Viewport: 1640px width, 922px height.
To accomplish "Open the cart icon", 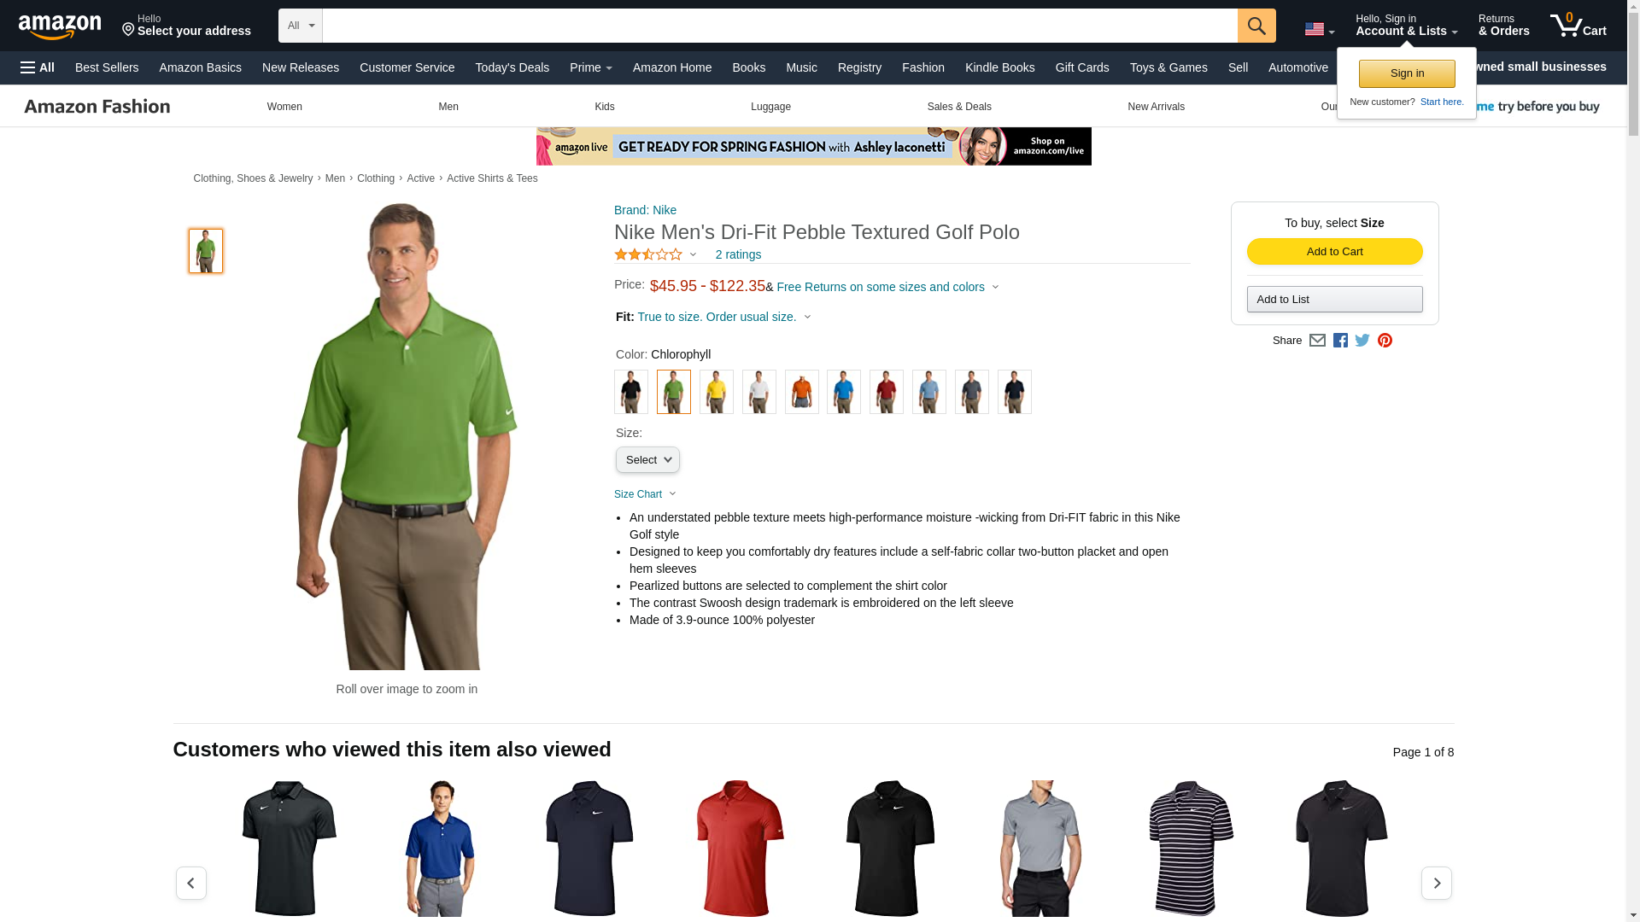I will click(x=1578, y=25).
